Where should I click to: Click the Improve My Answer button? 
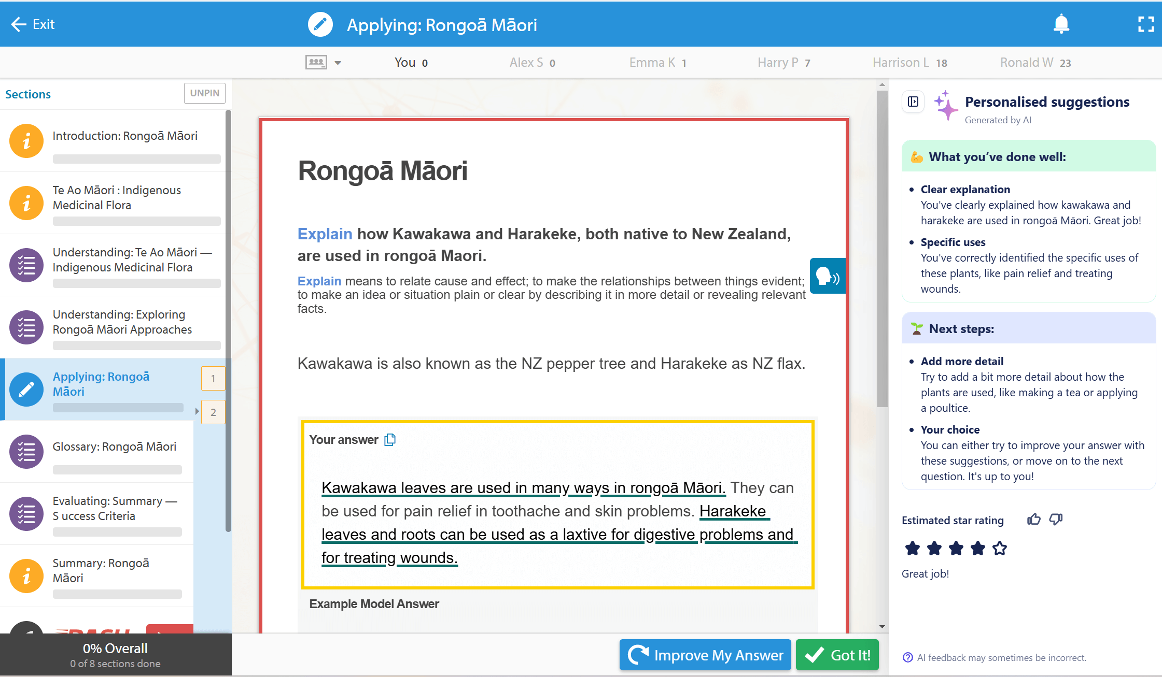coord(705,655)
